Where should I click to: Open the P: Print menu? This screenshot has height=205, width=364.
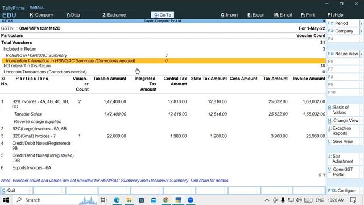coord(308,15)
